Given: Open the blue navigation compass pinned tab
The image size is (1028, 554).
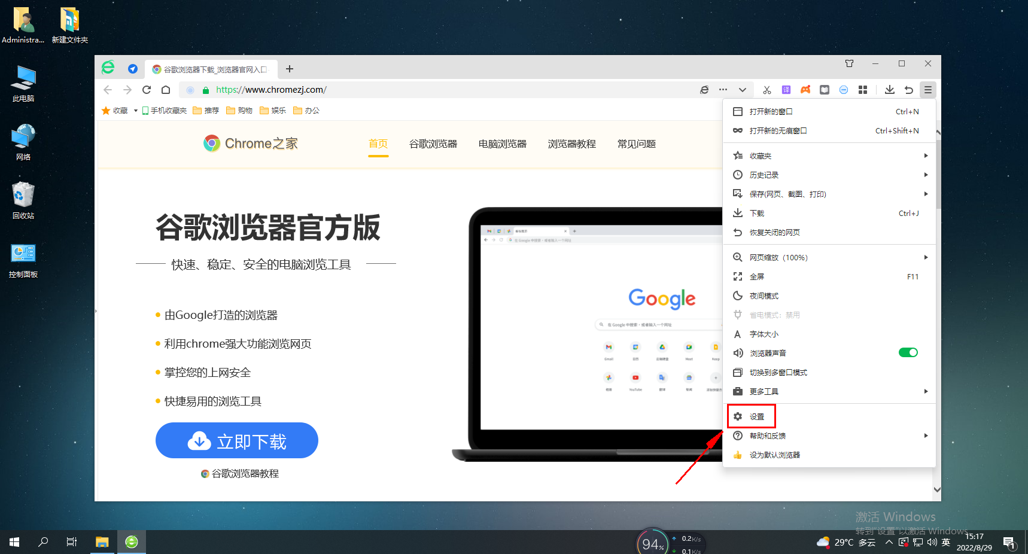Looking at the screenshot, I should 133,69.
